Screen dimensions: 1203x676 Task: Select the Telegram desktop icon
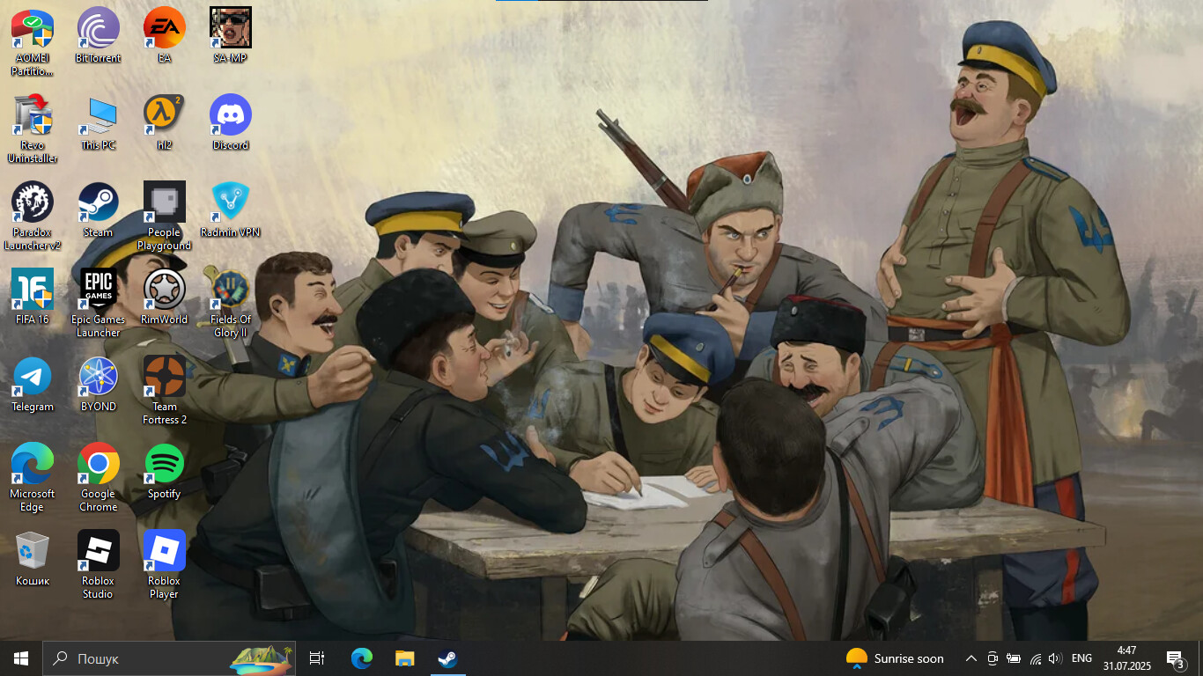coord(33,384)
